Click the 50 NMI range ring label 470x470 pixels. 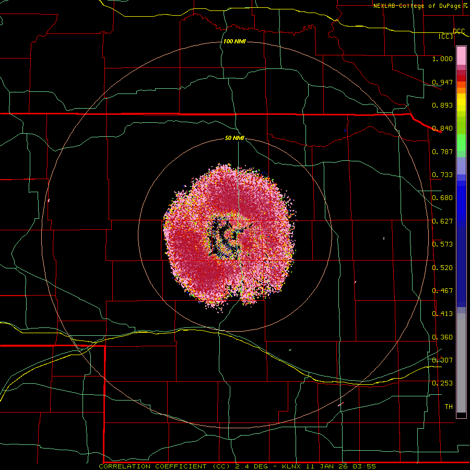tap(234, 138)
